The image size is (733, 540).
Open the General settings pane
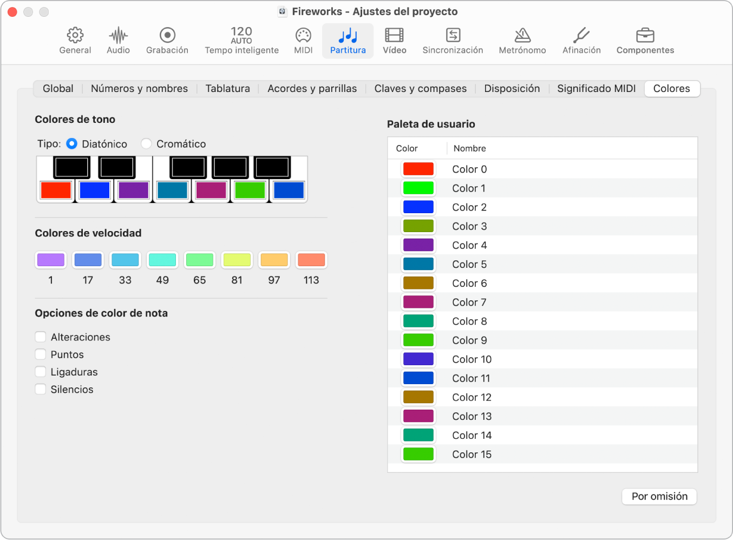pos(75,41)
